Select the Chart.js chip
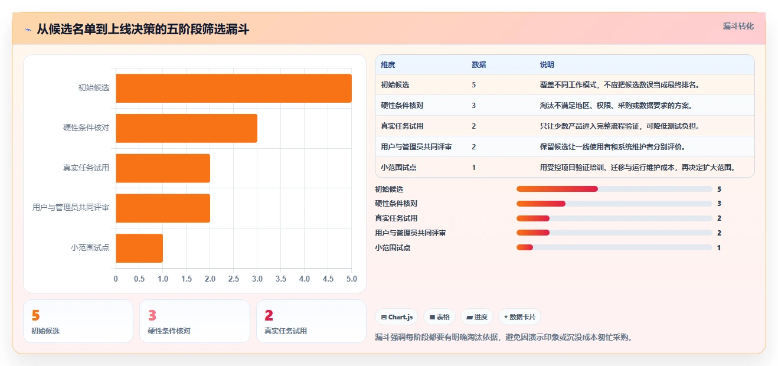Screen dimensions: 778x366 397,317
